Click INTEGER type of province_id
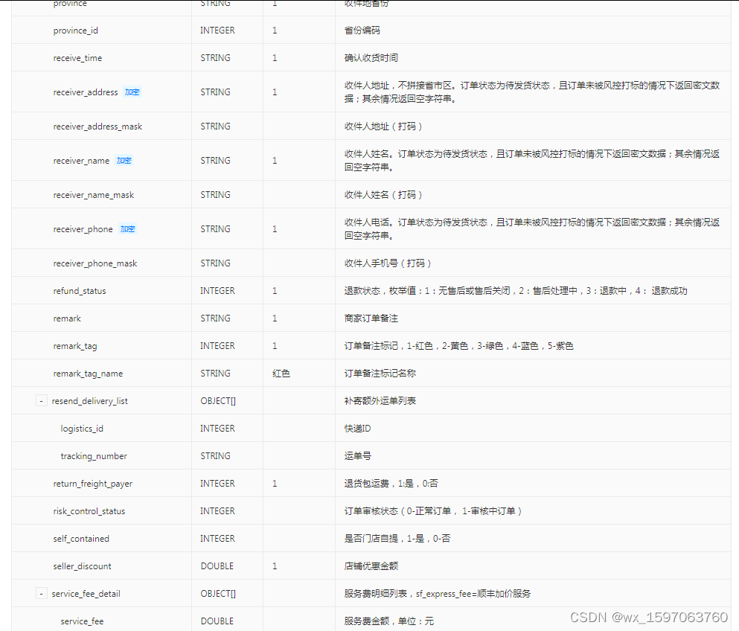 point(218,31)
